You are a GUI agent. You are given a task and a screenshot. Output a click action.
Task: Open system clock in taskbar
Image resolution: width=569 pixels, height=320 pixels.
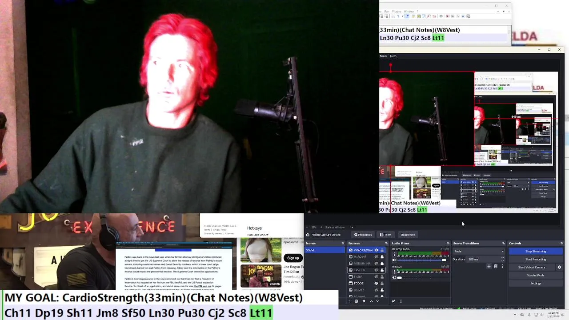point(553,315)
